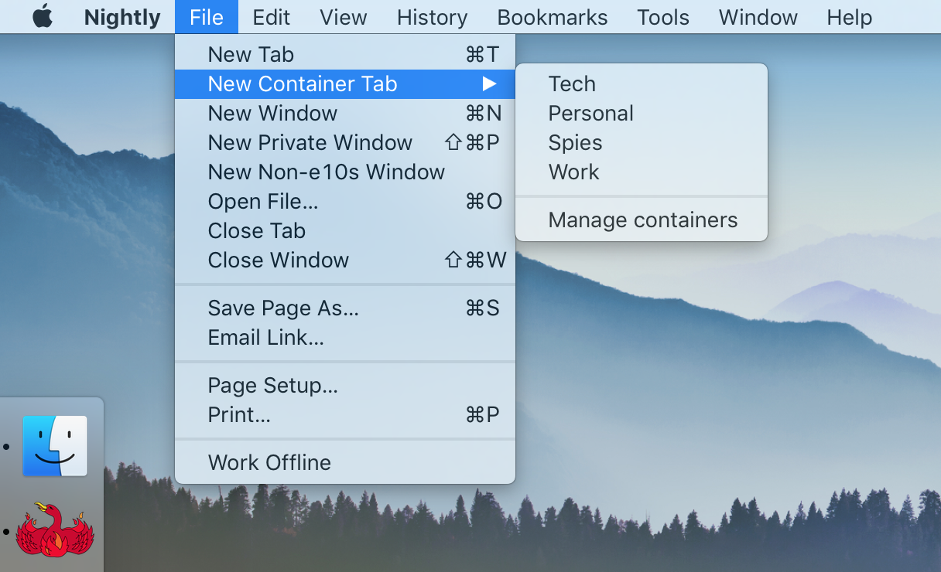Choose Print…

pos(345,414)
